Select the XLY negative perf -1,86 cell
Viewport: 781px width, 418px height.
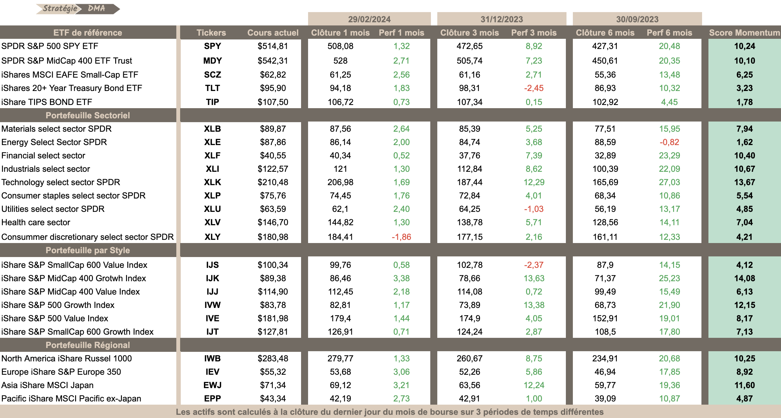(x=401, y=237)
